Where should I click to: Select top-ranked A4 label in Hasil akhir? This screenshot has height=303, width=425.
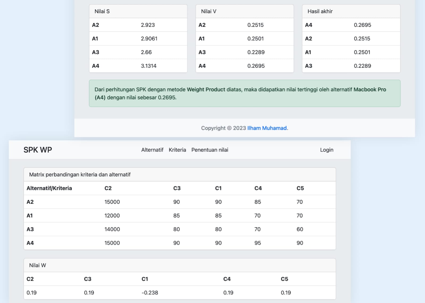tap(309, 25)
